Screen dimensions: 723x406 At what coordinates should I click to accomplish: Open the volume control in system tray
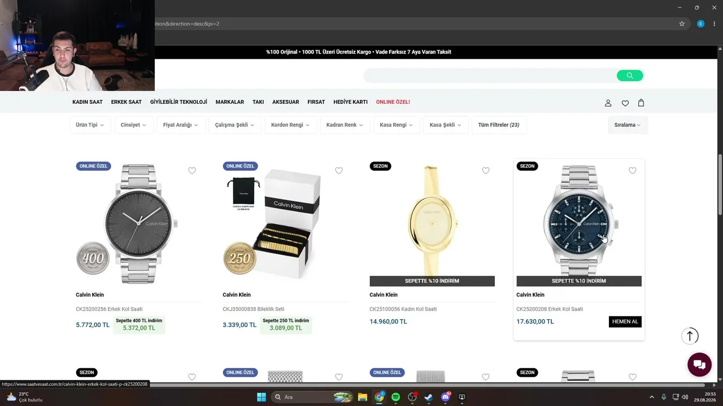tap(685, 397)
